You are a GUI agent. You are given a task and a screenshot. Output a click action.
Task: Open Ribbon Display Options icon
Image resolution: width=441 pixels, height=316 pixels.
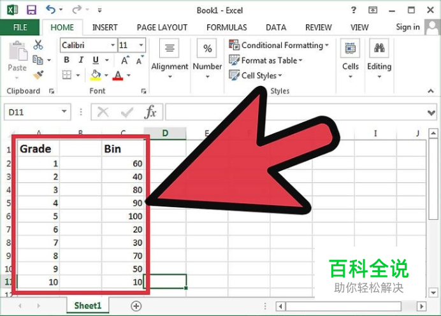[373, 10]
